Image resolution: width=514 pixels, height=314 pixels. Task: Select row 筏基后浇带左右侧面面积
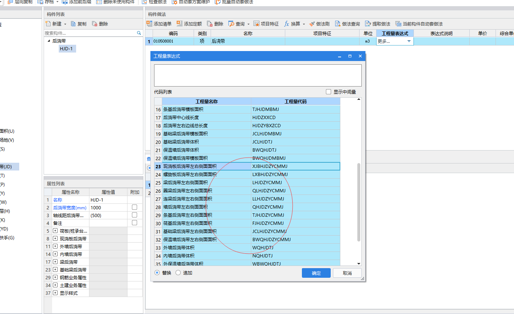tap(247, 223)
